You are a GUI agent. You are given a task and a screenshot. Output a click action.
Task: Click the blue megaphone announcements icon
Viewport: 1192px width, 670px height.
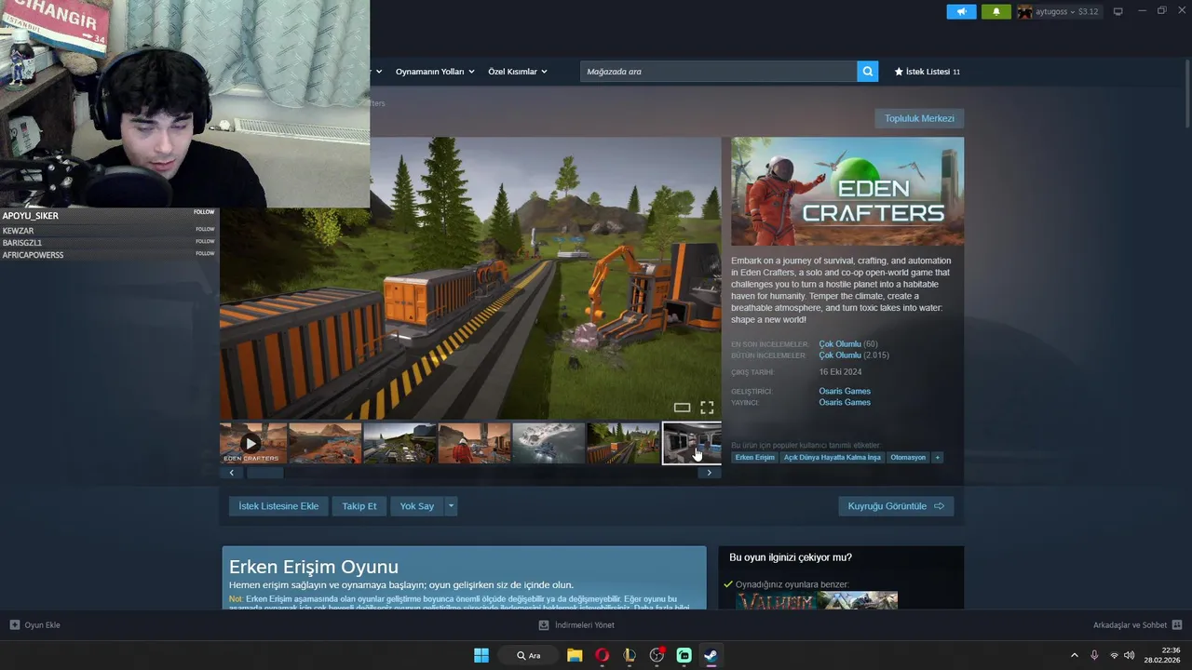pyautogui.click(x=961, y=11)
